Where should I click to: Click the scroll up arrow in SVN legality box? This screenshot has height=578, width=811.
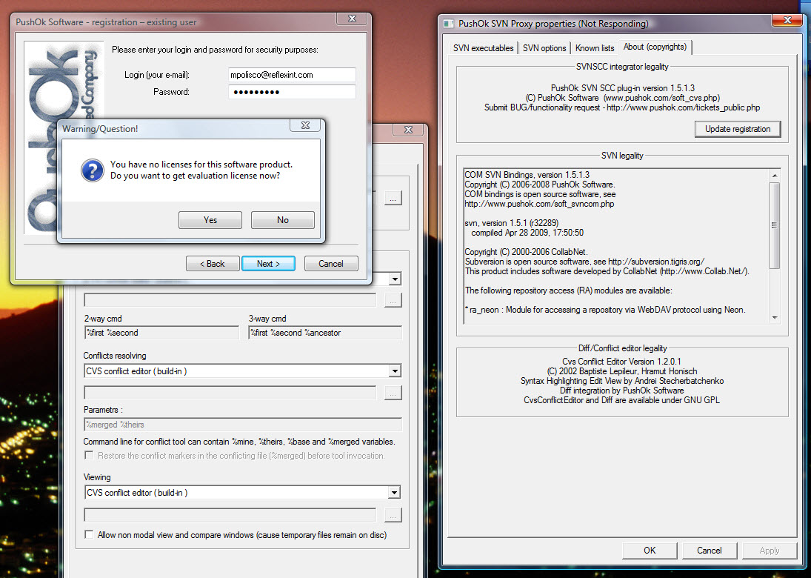click(x=775, y=174)
